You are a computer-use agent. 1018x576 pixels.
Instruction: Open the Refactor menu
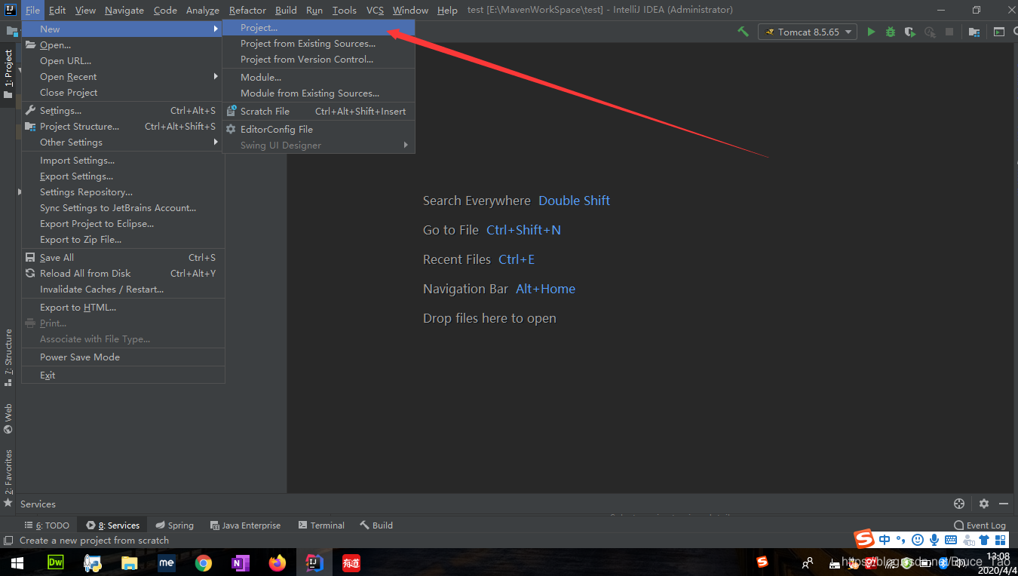click(x=247, y=10)
